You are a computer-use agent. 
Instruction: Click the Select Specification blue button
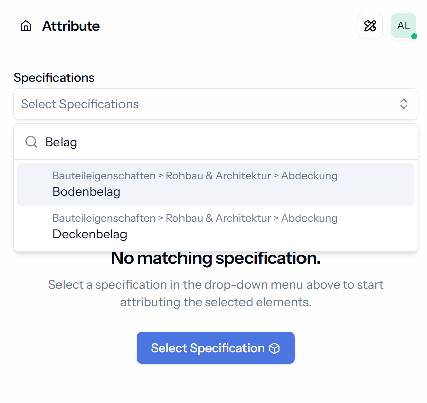[216, 348]
